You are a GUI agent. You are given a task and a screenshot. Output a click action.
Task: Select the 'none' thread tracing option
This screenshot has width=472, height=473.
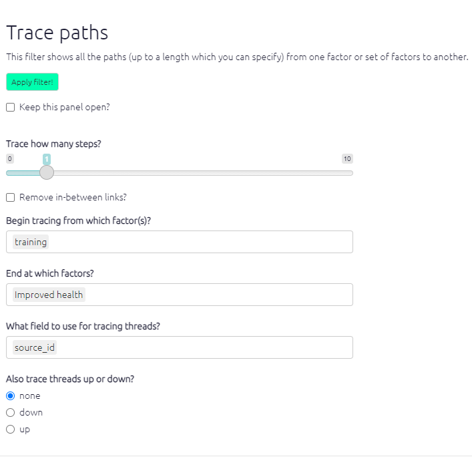click(11, 396)
